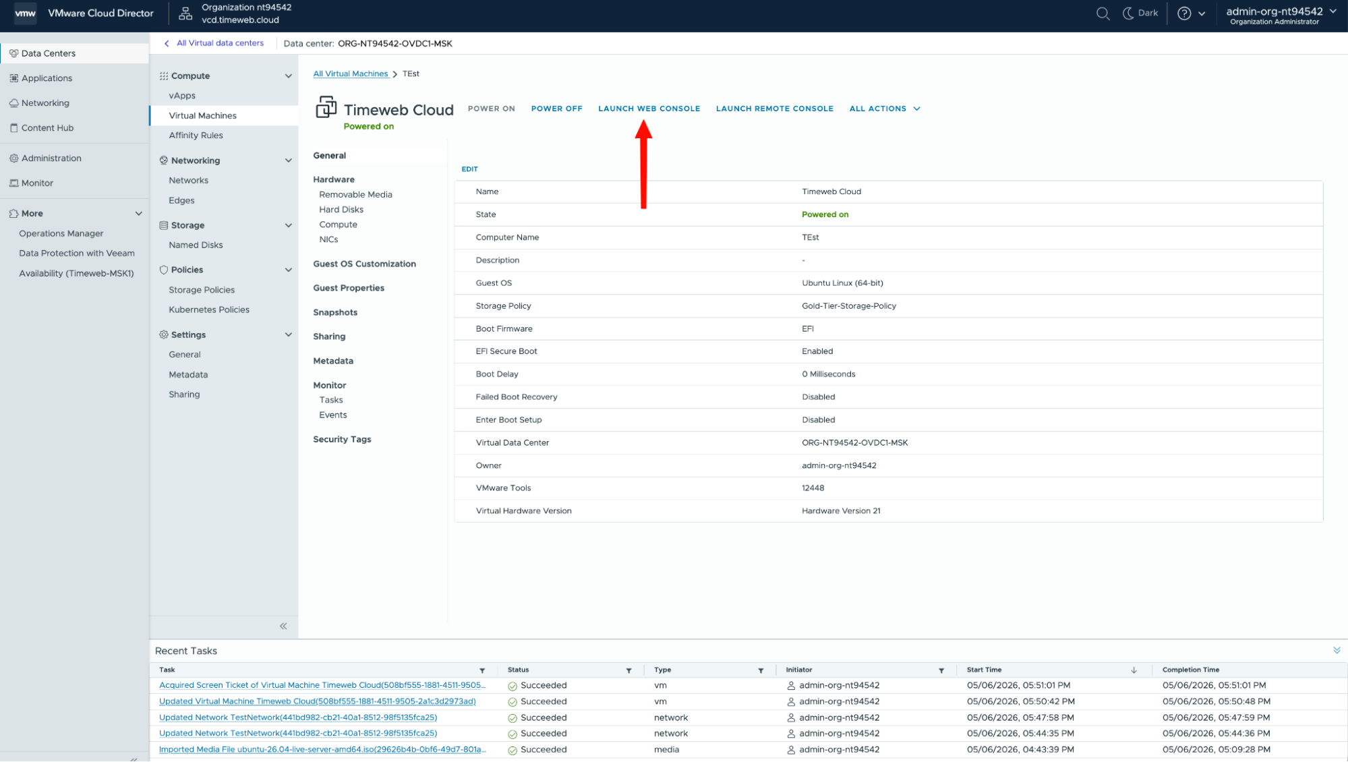Image resolution: width=1348 pixels, height=762 pixels.
Task: Open Availability (Timeweb-MSK1)
Action: 76,273
